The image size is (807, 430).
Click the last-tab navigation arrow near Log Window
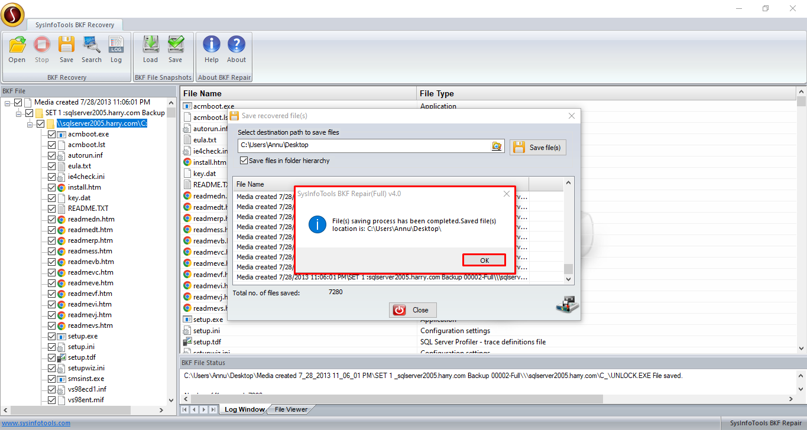(x=213, y=409)
